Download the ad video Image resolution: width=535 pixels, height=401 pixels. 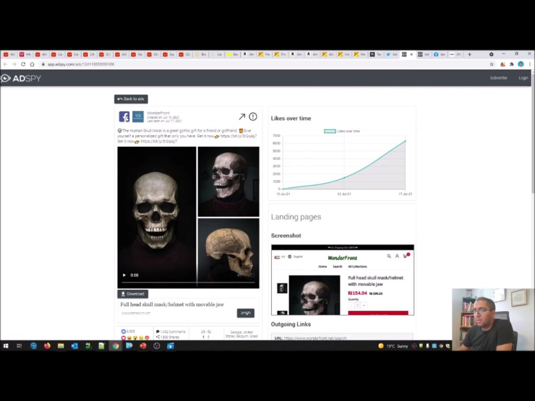pyautogui.click(x=133, y=294)
